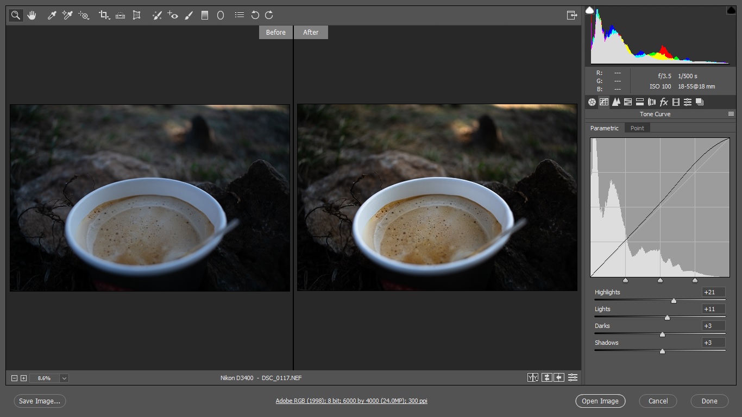Select the Transform tool
Screen dimensions: 742x417
pos(136,16)
